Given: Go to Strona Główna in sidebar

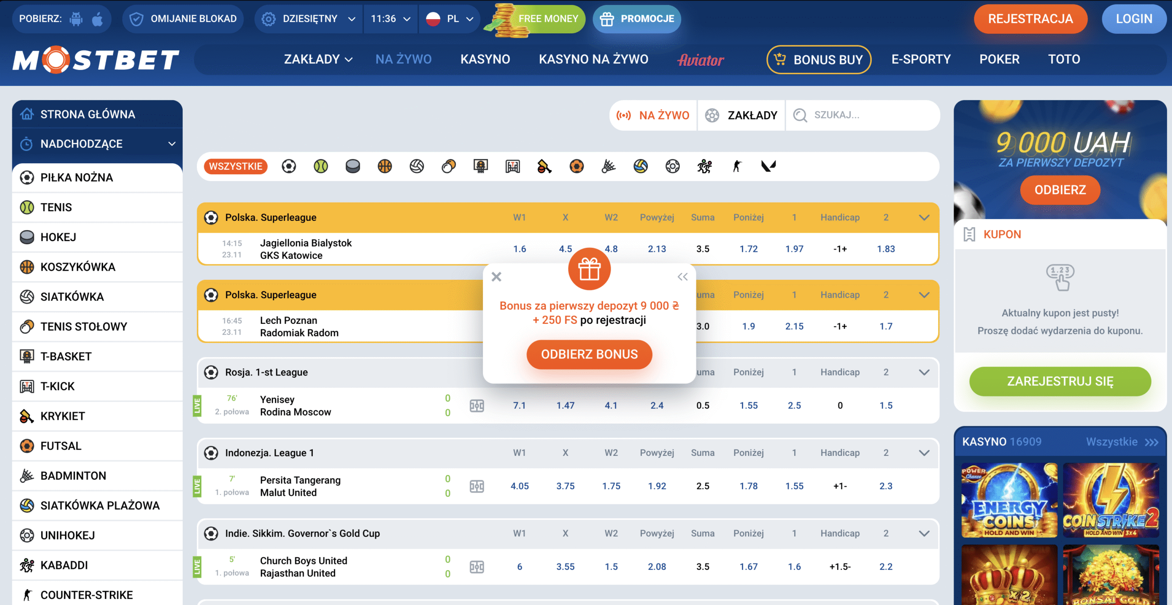Looking at the screenshot, I should pos(97,114).
